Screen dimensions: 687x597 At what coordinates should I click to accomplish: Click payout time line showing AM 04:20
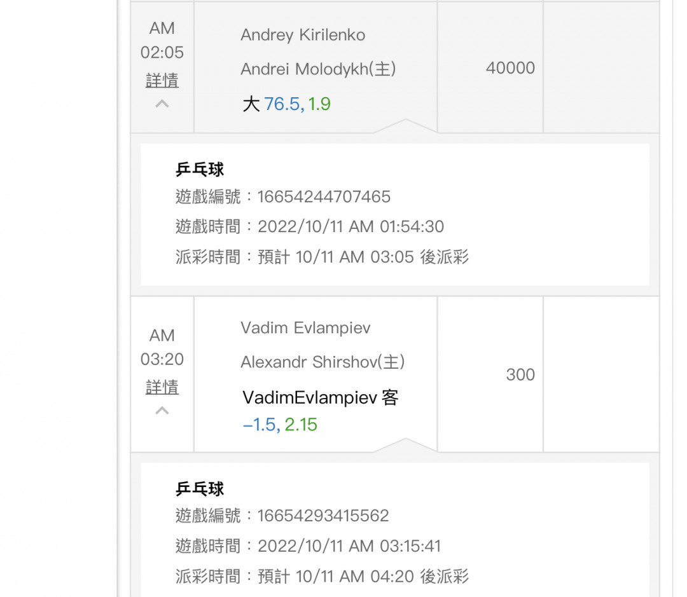(322, 577)
